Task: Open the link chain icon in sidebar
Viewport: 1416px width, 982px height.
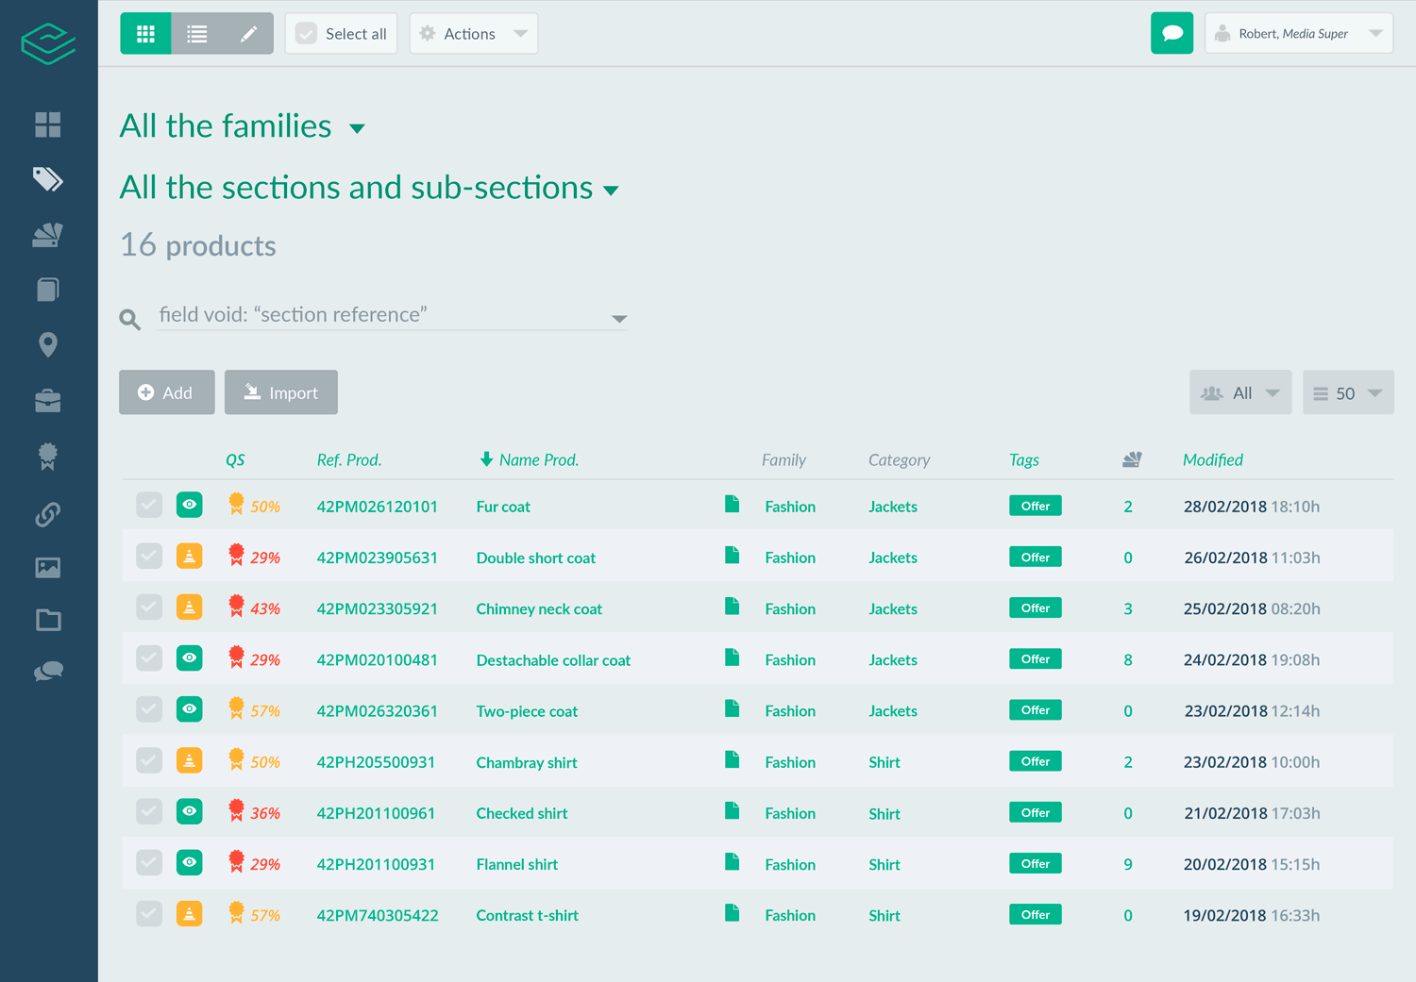Action: click(48, 514)
